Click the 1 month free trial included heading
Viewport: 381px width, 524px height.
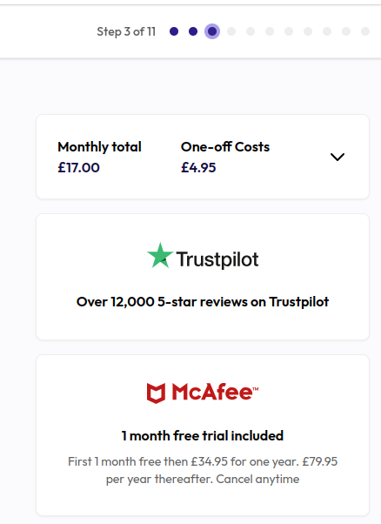pos(203,436)
